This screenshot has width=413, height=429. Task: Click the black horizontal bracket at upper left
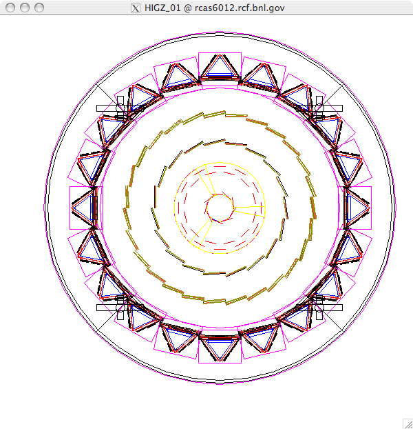(107, 108)
